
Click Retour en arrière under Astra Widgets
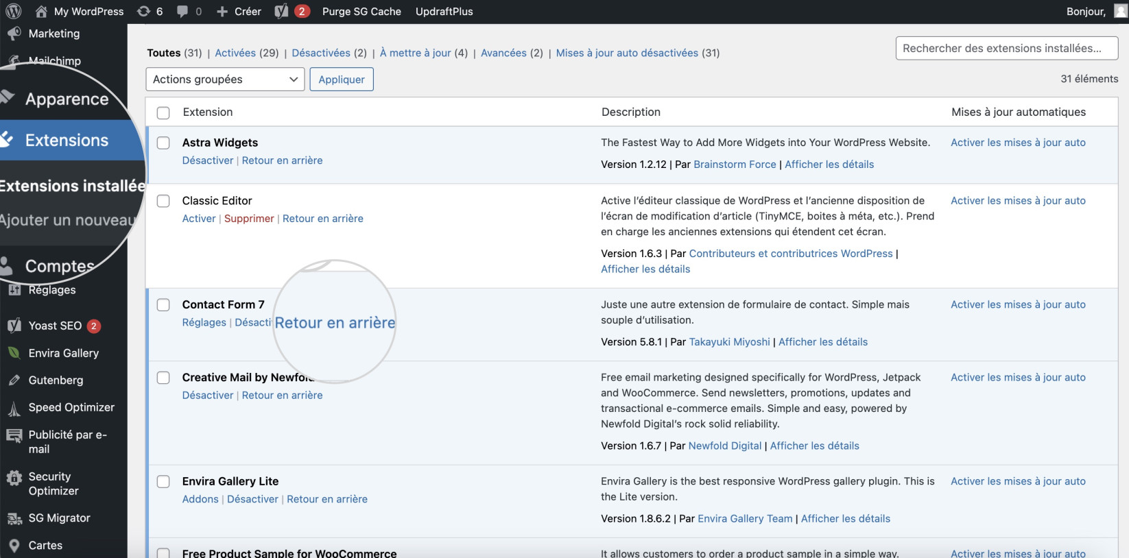click(282, 160)
